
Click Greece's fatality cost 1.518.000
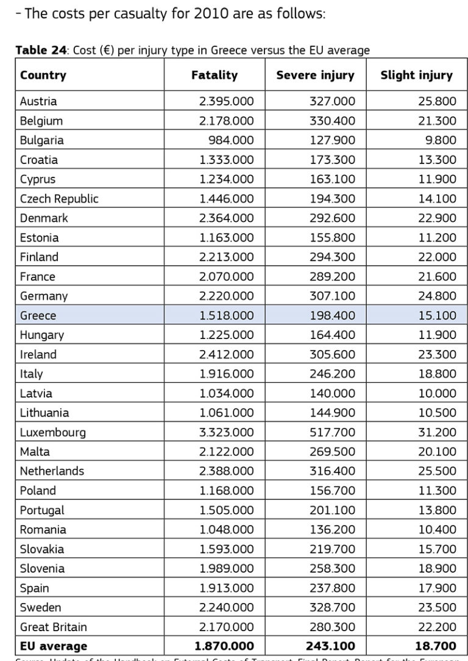click(x=226, y=315)
